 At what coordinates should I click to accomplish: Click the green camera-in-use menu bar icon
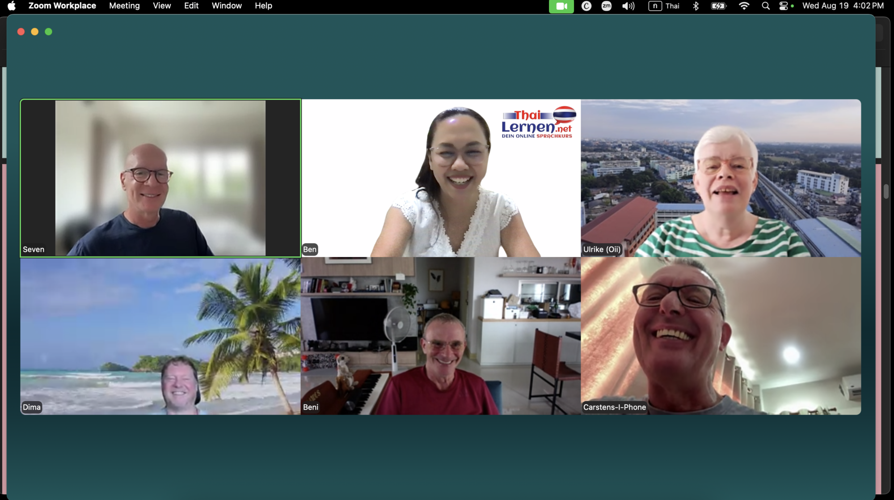[x=561, y=6]
